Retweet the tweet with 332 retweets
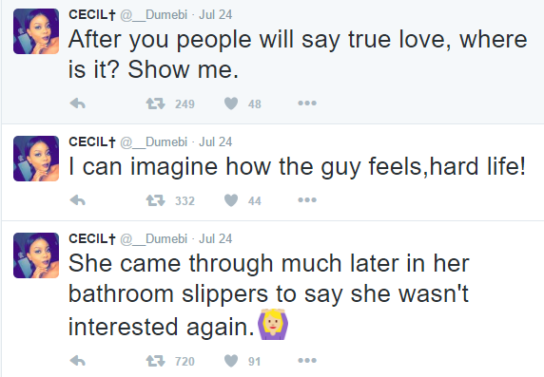This screenshot has width=544, height=377. click(155, 200)
